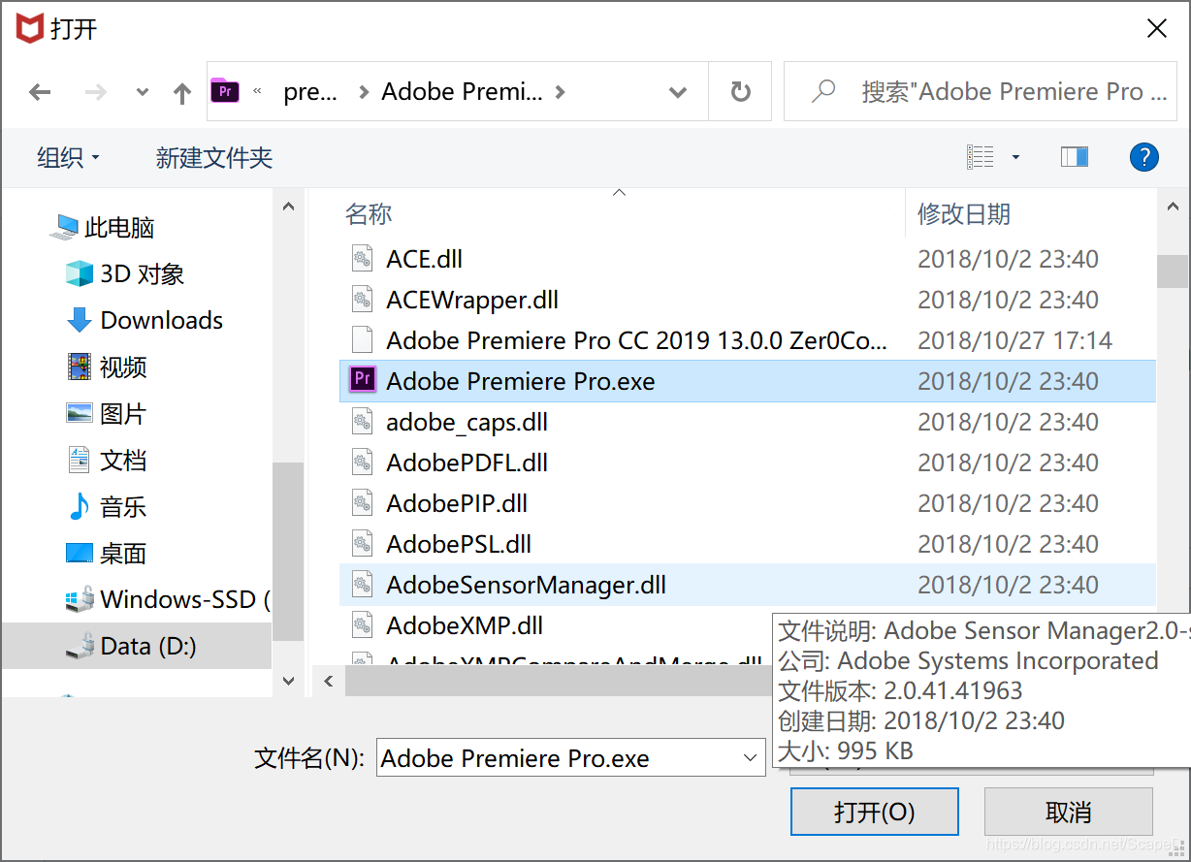Open view options dropdown arrow
The height and width of the screenshot is (862, 1191).
point(1015,157)
